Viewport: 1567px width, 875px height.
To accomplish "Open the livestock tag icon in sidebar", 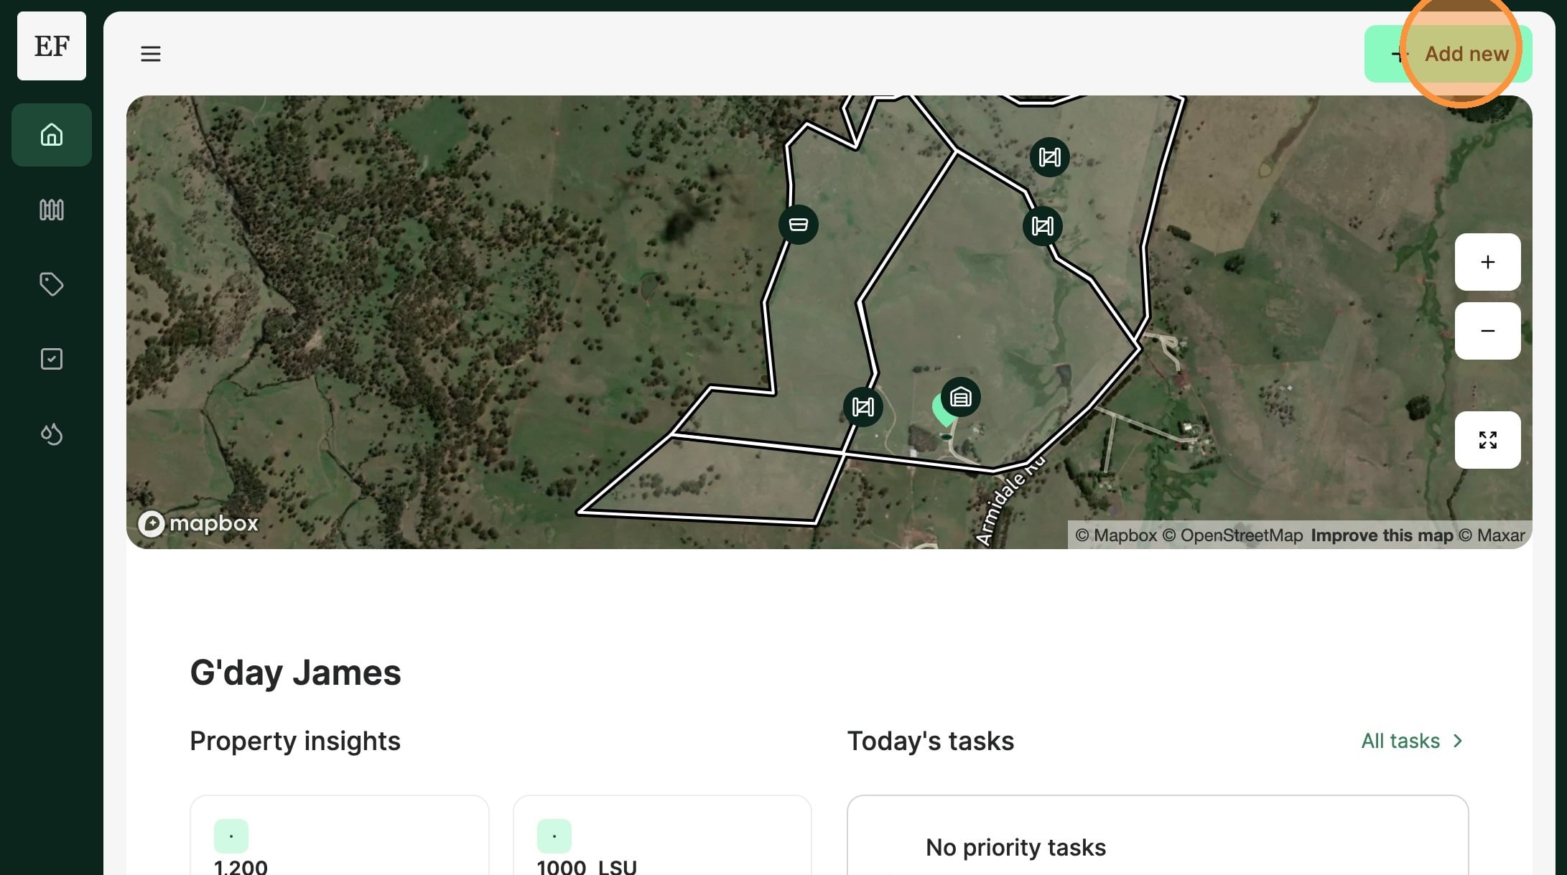I will pos(52,284).
